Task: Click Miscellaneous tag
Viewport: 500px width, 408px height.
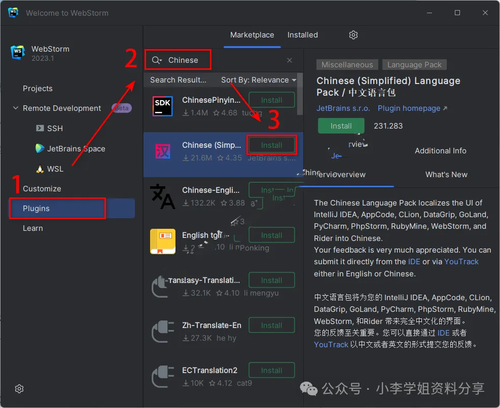Action: (347, 65)
